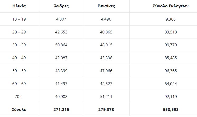Screen dimensions: 197x117
Task: Select the 20 – 29 age row label
Action: tap(19, 32)
